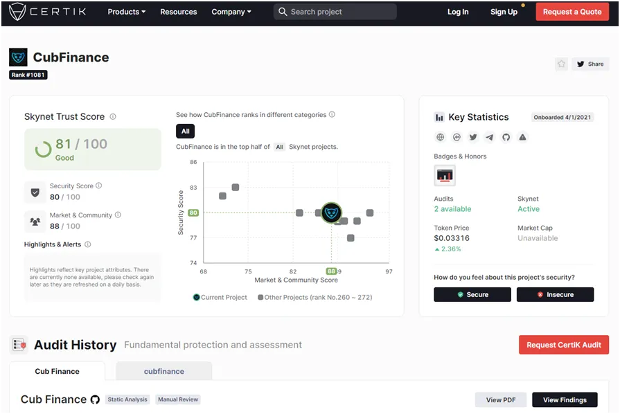Click the Audit History section icon
The width and height of the screenshot is (620, 414).
point(19,345)
